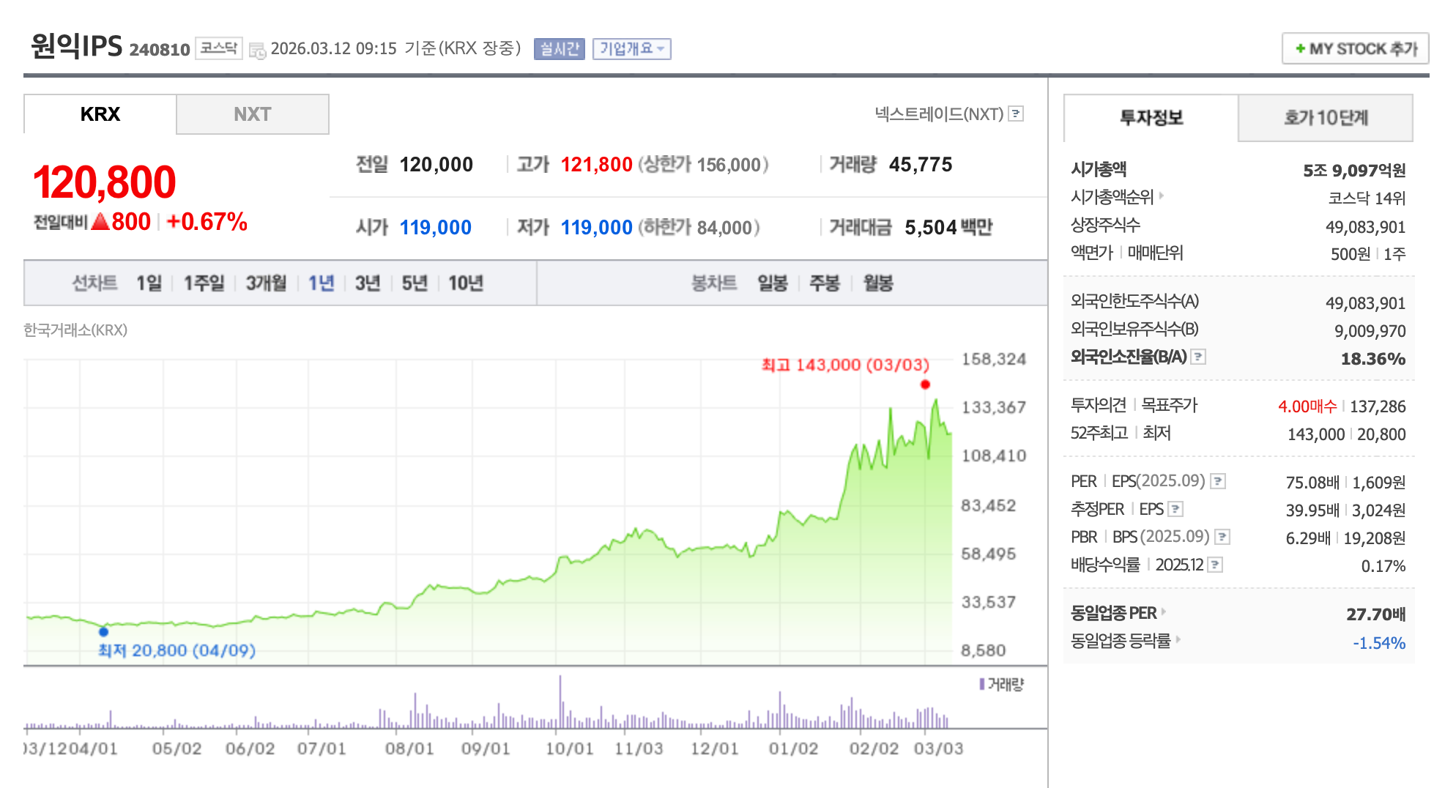Select 10년 line chart range
This screenshot has height=788, width=1434.
click(466, 283)
